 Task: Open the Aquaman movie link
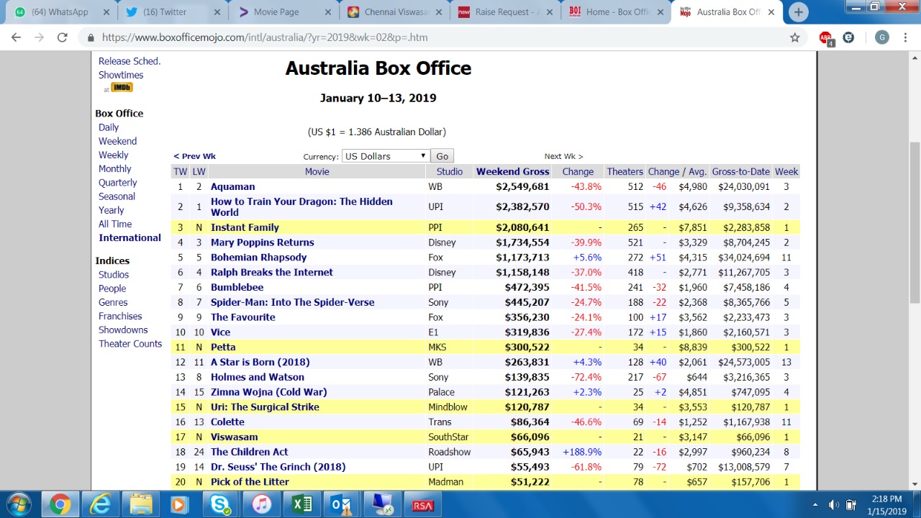tap(232, 186)
